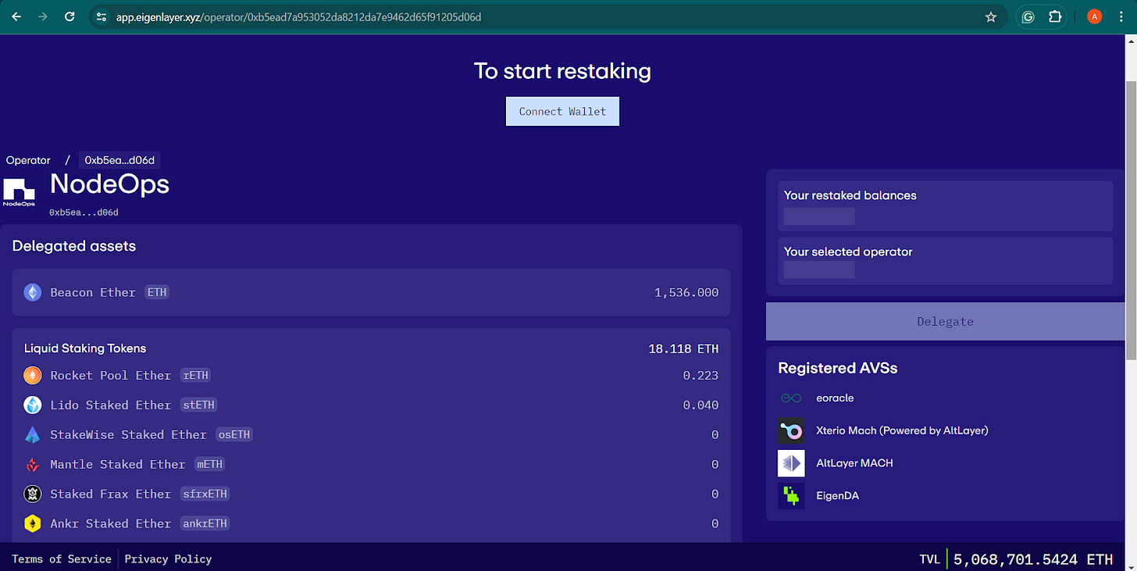Click the Rocket Pool Ether label

110,376
